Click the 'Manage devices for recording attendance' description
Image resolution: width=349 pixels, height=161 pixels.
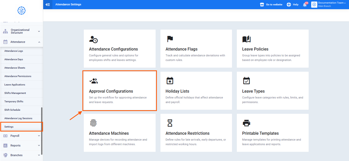(118, 142)
